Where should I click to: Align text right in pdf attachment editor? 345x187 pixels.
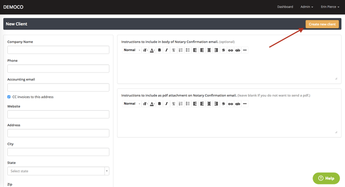216,104
